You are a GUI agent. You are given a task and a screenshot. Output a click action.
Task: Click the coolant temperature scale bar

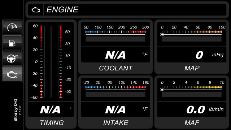click(115, 32)
